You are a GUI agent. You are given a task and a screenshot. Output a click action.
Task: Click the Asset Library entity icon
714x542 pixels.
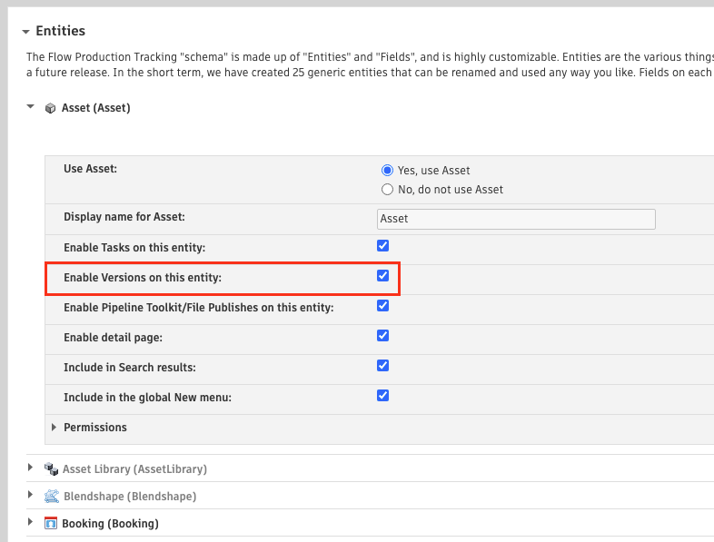coord(51,469)
